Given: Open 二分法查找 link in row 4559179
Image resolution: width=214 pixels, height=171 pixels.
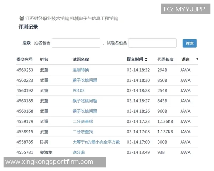Looking at the screenshot, I should click(x=83, y=121).
